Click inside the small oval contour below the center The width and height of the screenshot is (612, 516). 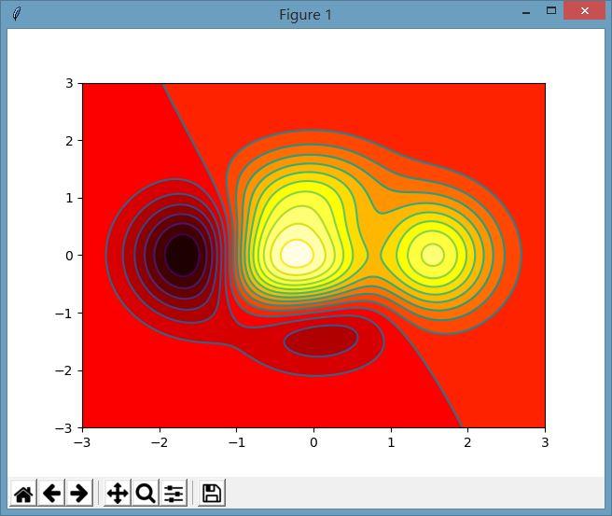(320, 342)
